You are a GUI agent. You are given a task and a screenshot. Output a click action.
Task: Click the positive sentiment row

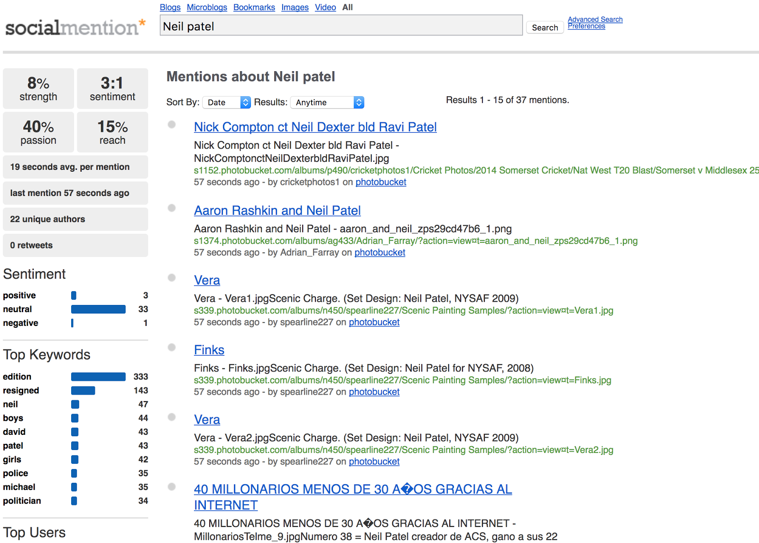coord(75,295)
